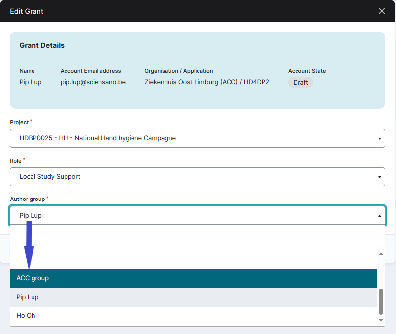Click the Author group collapse arrow

pos(379,216)
